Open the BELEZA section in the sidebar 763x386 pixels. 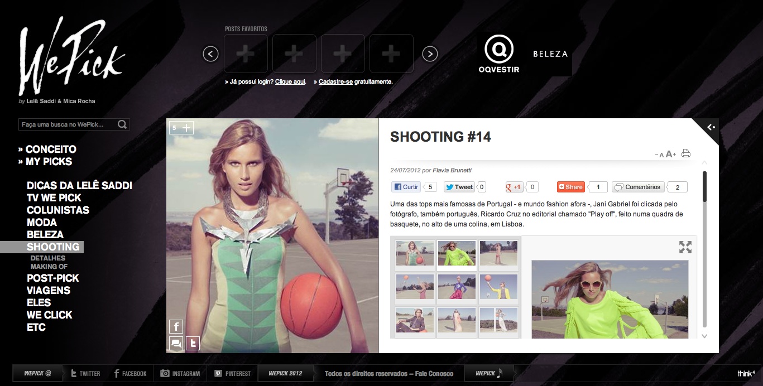[45, 235]
